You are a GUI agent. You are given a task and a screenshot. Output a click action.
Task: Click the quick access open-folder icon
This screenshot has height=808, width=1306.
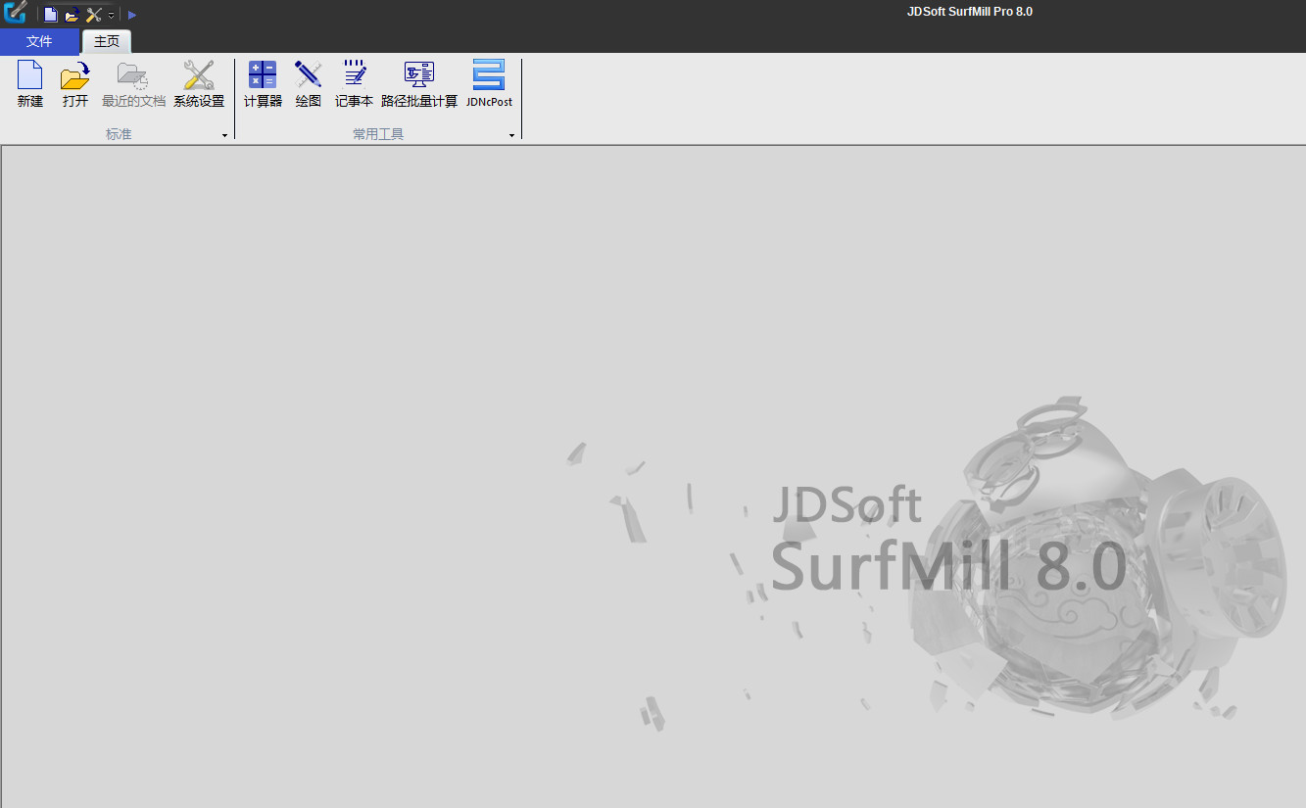pos(72,15)
